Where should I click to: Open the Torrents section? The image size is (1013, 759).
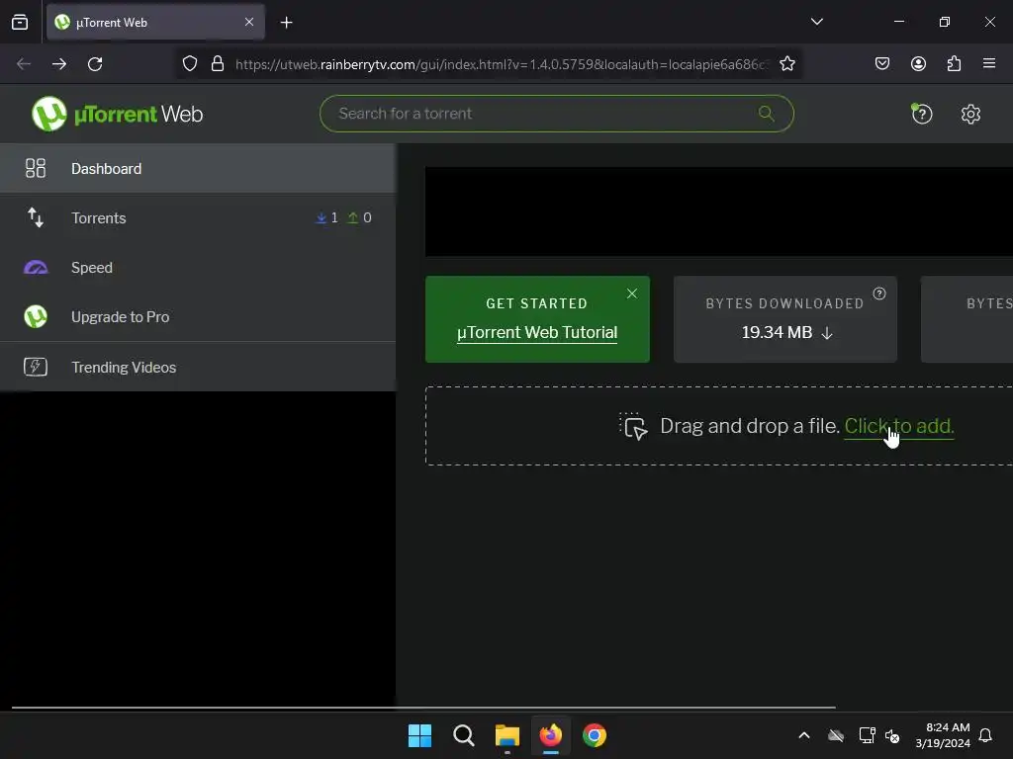click(x=198, y=218)
